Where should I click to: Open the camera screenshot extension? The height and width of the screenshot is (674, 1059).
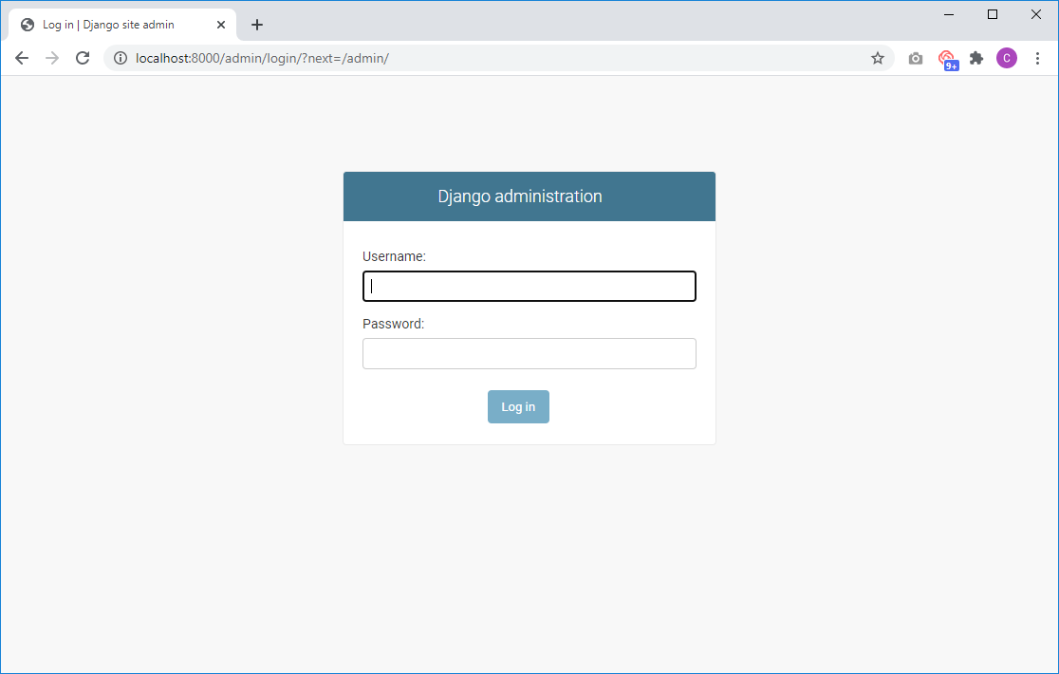point(915,58)
